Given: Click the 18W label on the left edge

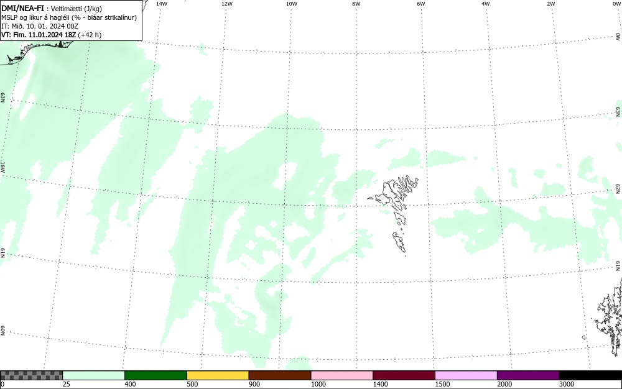Looking at the screenshot, I should point(2,167).
